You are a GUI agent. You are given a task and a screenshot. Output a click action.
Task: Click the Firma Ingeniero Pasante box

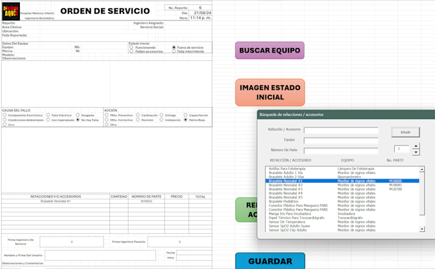coord(180,241)
